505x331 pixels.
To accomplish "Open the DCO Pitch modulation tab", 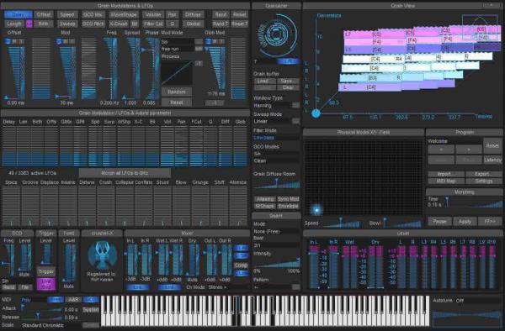I will click(93, 24).
